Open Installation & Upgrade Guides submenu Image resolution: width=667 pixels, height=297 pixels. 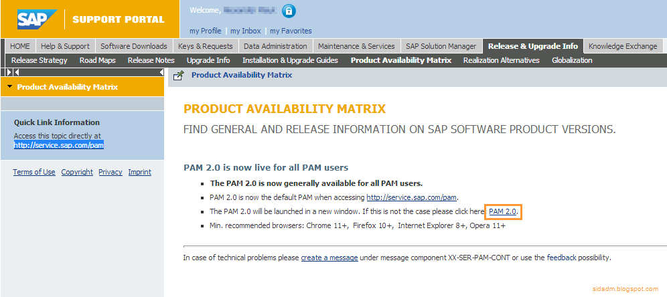290,60
